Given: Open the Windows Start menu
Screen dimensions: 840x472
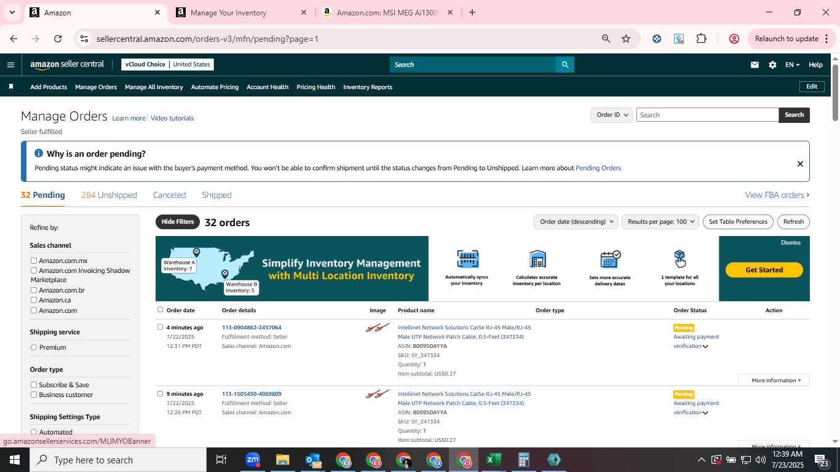Looking at the screenshot, I should click(14, 460).
